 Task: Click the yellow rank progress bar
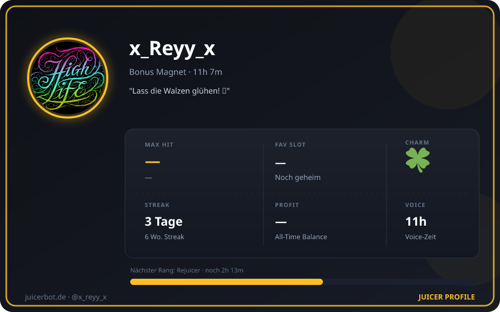coord(227,282)
